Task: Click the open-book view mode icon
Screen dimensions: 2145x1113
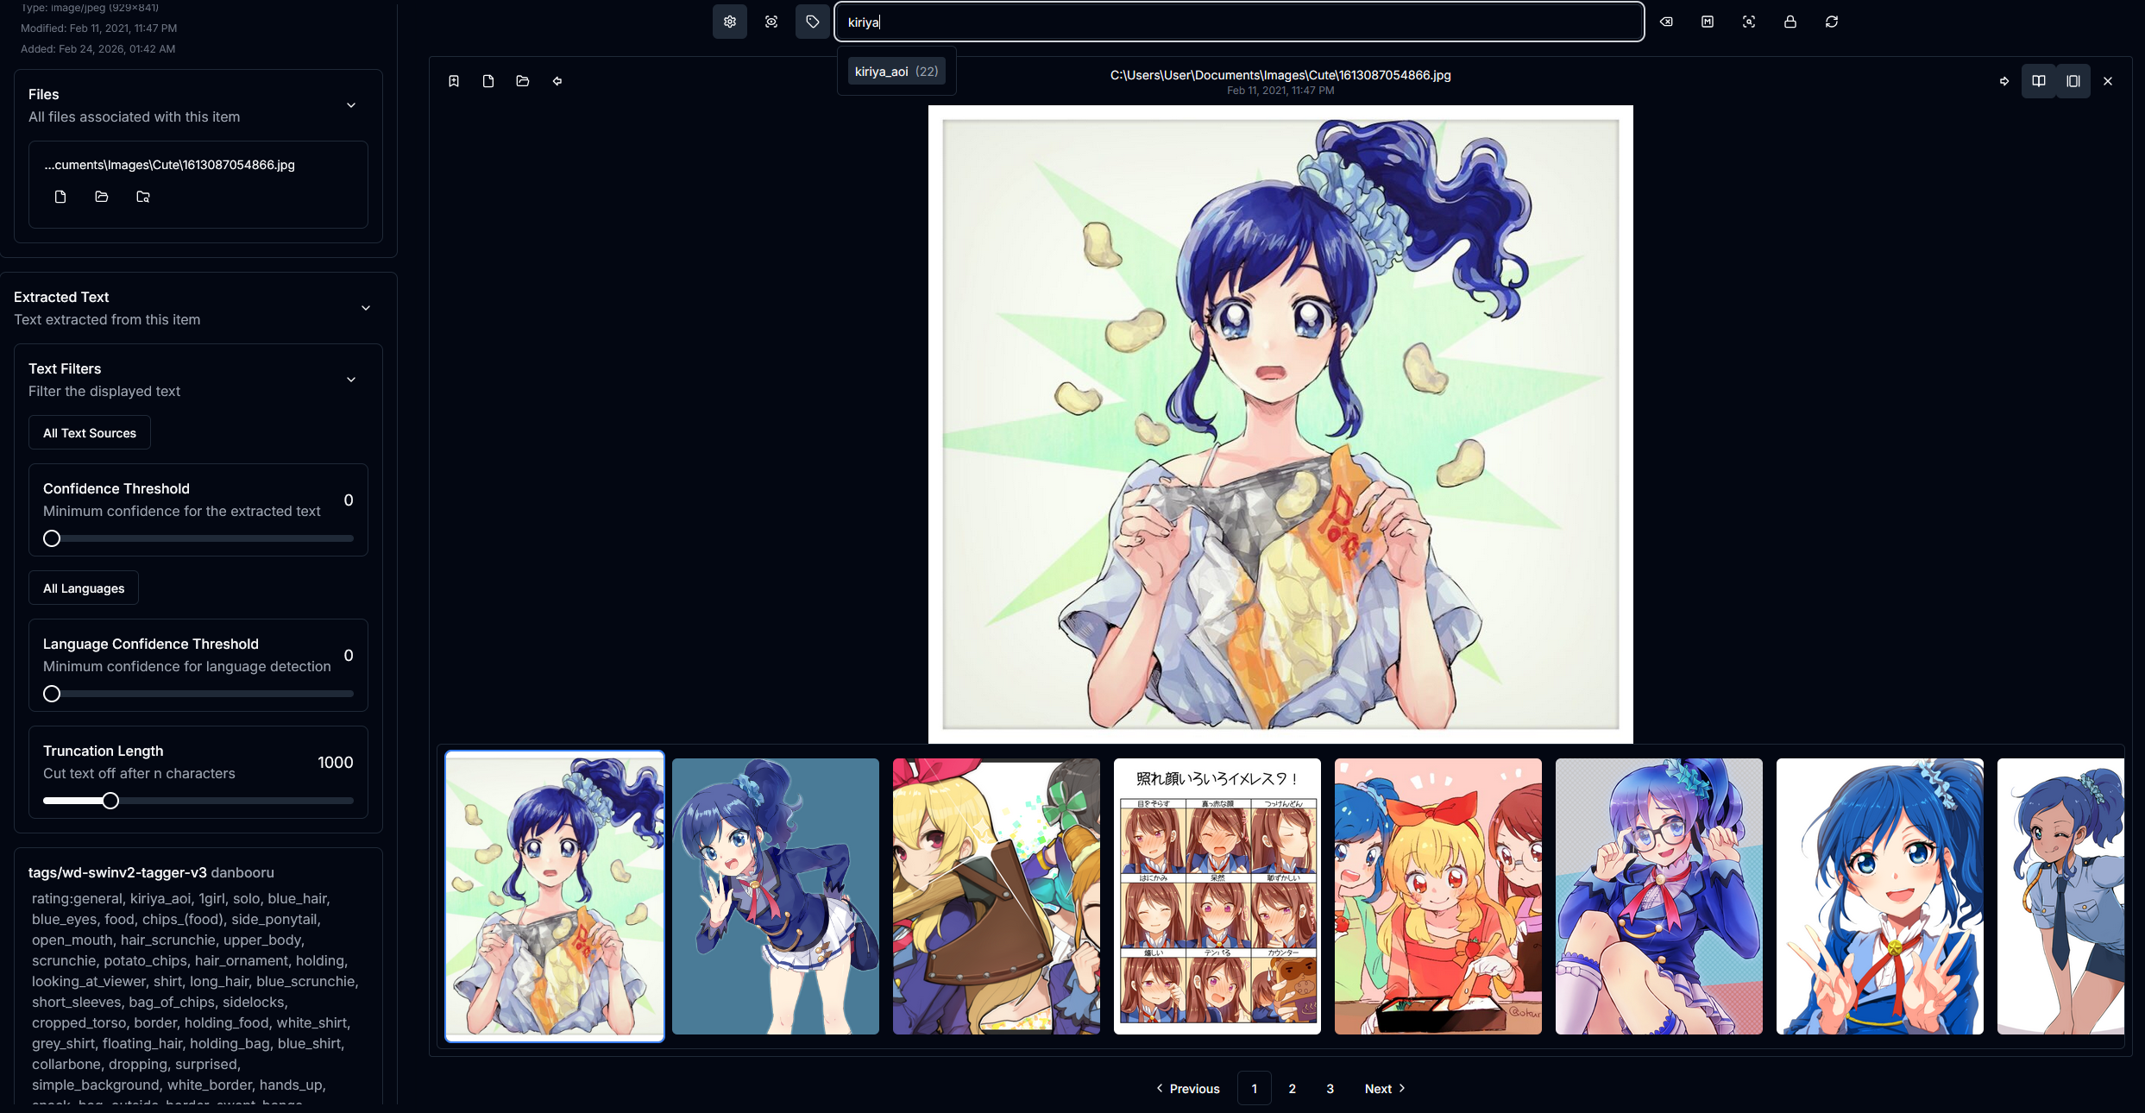Action: (2039, 81)
